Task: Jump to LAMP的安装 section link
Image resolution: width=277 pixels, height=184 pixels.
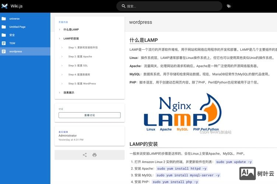Action: [71, 39]
